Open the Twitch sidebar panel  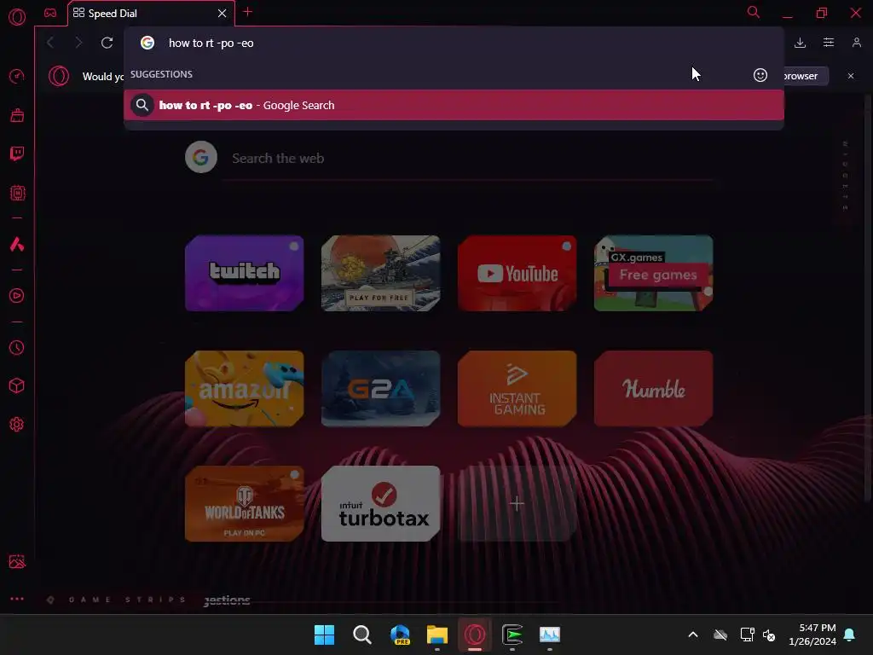[17, 154]
